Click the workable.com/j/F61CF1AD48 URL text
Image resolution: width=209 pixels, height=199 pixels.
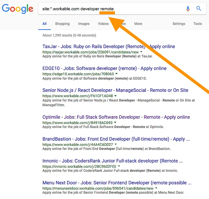point(78,96)
